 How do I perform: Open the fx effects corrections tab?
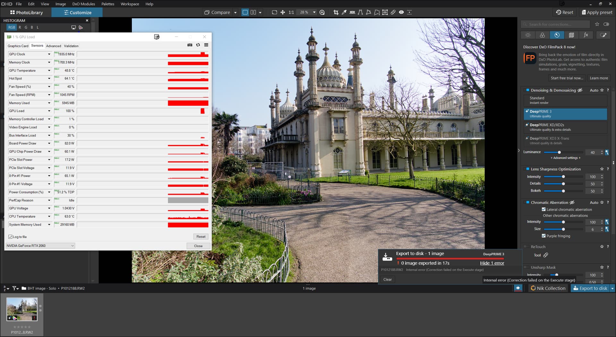(x=586, y=35)
